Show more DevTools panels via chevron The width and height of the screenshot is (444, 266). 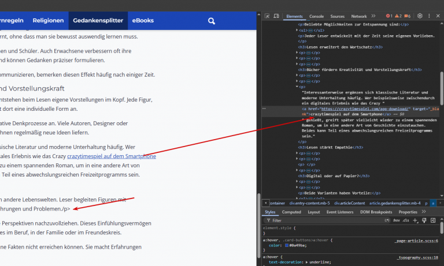[373, 16]
